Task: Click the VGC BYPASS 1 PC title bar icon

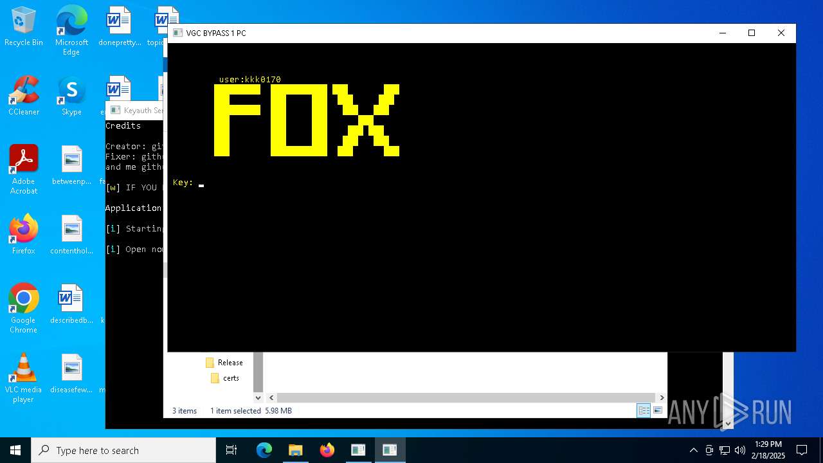Action: tap(178, 33)
